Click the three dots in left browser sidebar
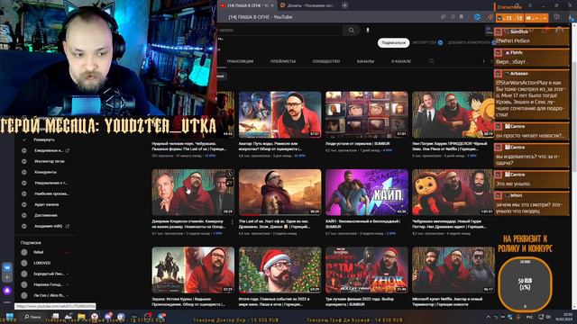Screen dimensions: 577x324 [x=7, y=302]
